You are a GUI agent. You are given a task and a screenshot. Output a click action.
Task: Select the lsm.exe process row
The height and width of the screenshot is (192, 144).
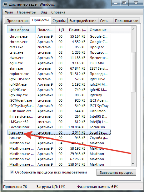pos(59,138)
